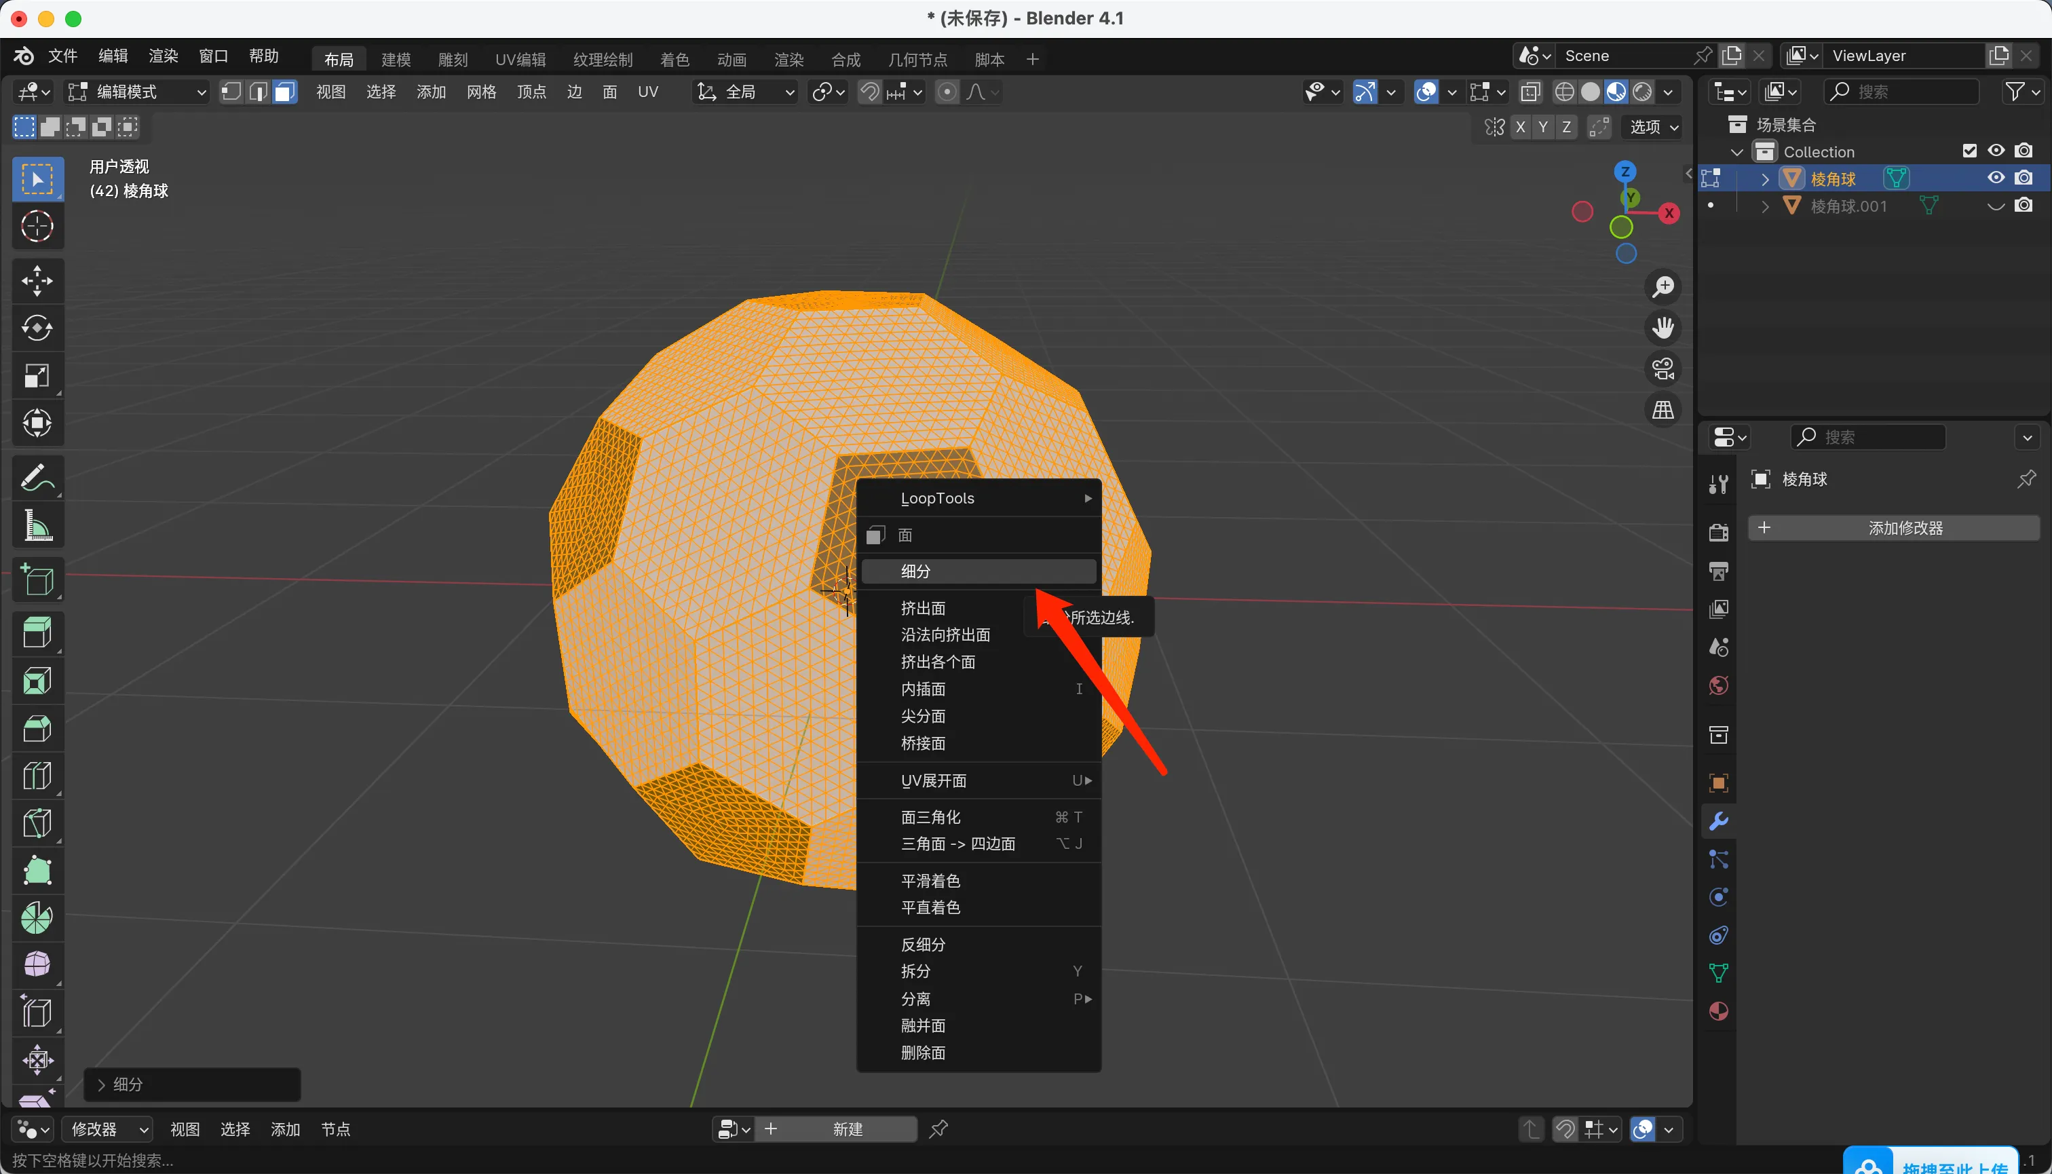Select the Rotate tool icon
The image size is (2052, 1174).
tap(37, 328)
